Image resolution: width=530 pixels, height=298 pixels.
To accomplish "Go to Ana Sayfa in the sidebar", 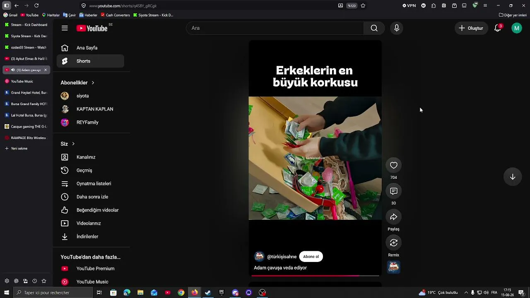I will tap(90, 48).
